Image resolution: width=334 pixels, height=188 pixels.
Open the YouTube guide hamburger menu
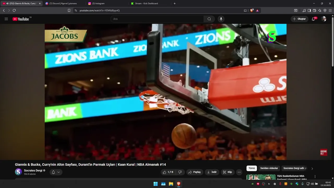click(x=6, y=19)
